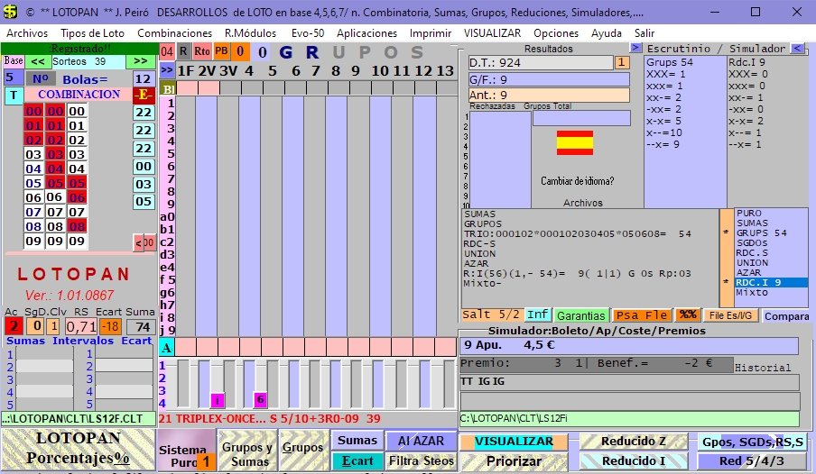Open the R.Módulos menu
This screenshot has width=816, height=474.
coord(251,33)
